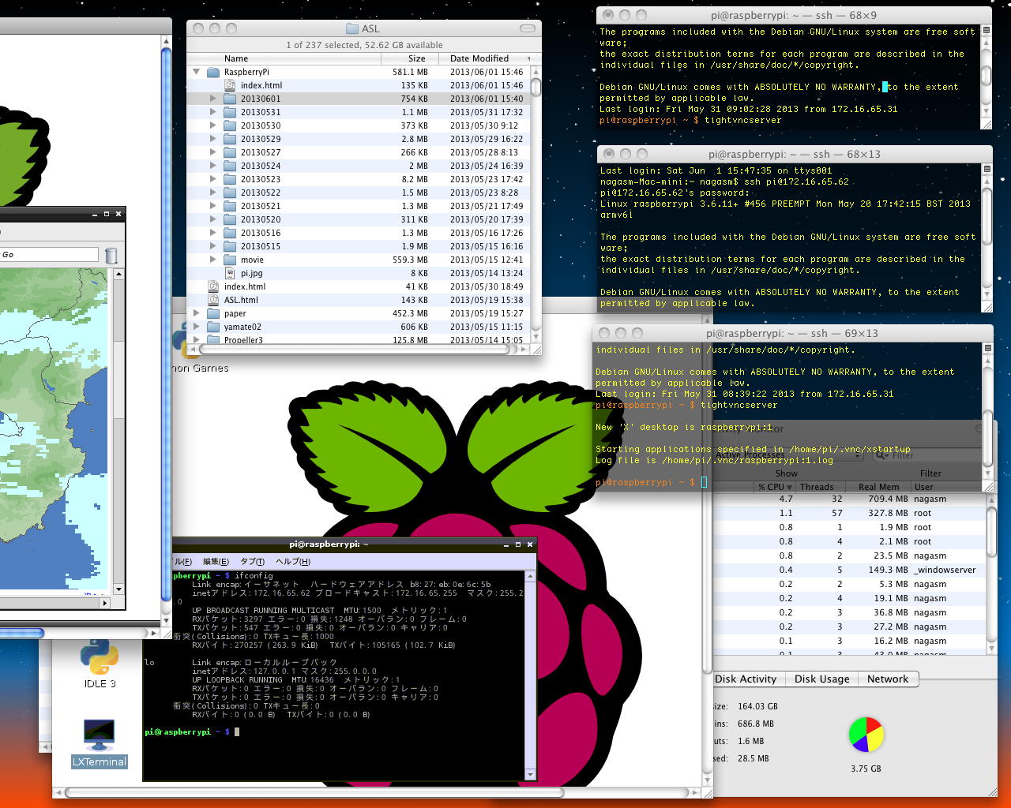Select the movie folder icon

click(x=230, y=260)
